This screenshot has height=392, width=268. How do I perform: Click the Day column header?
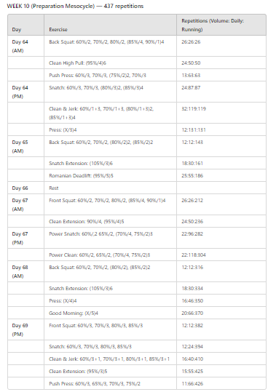[x=25, y=25]
